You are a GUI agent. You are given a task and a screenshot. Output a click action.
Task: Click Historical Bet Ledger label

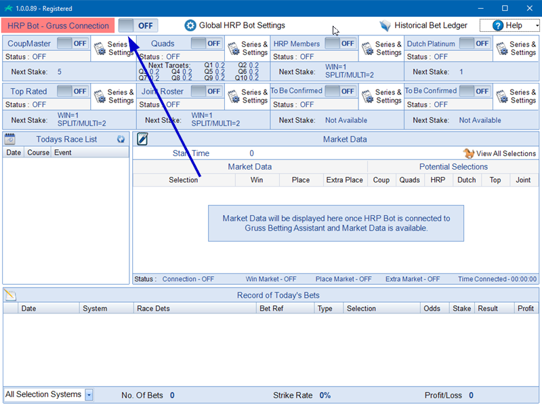(431, 25)
